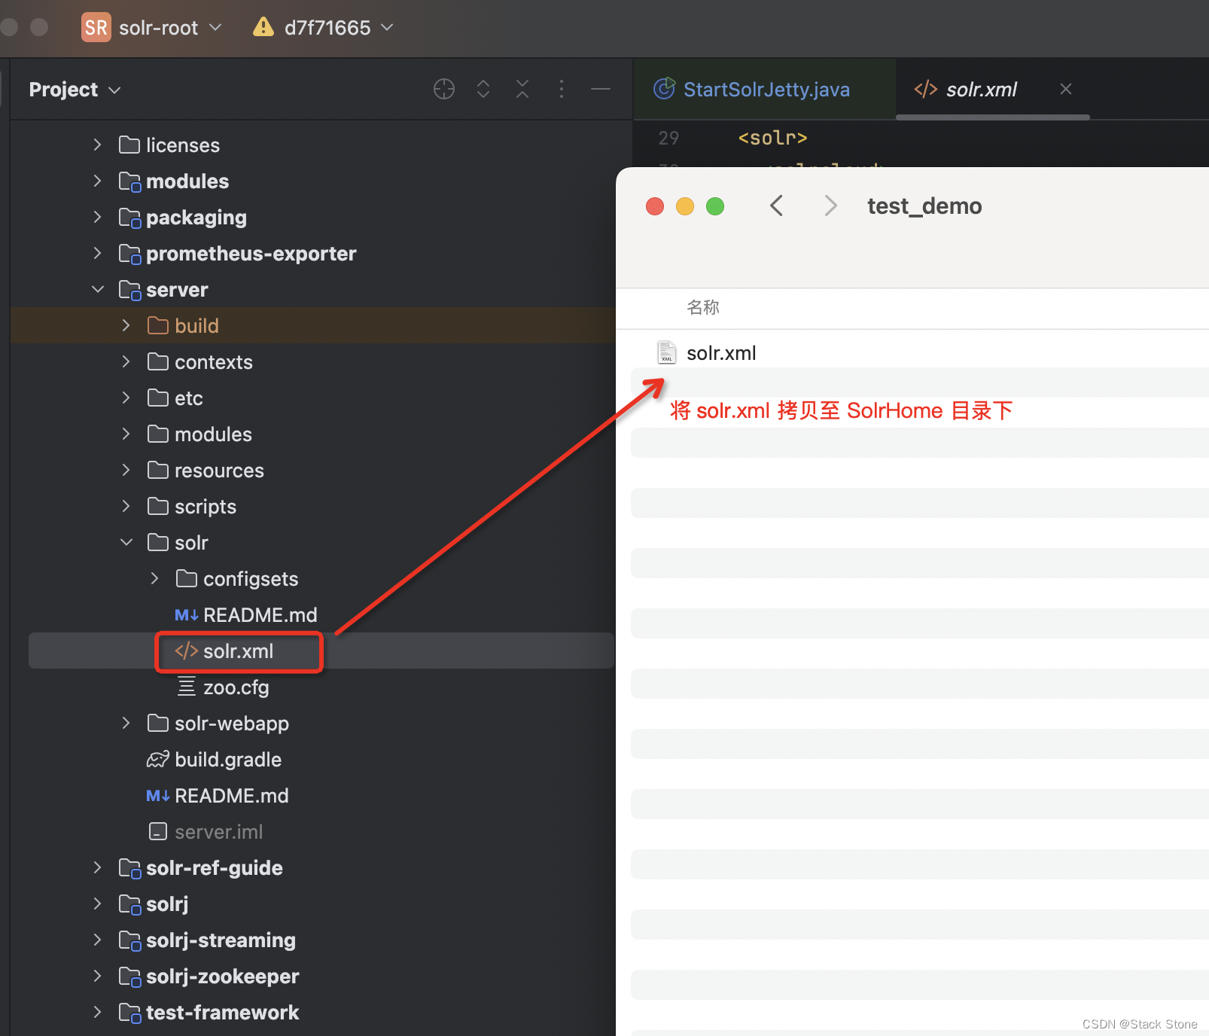Click the test_demo Finder window title

pos(924,206)
